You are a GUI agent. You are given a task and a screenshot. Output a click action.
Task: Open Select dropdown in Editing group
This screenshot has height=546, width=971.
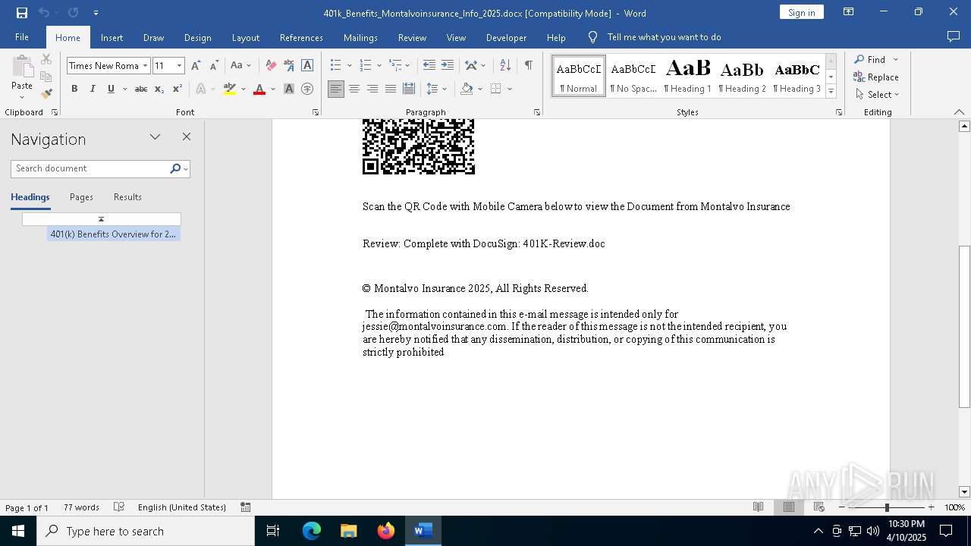coord(877,95)
